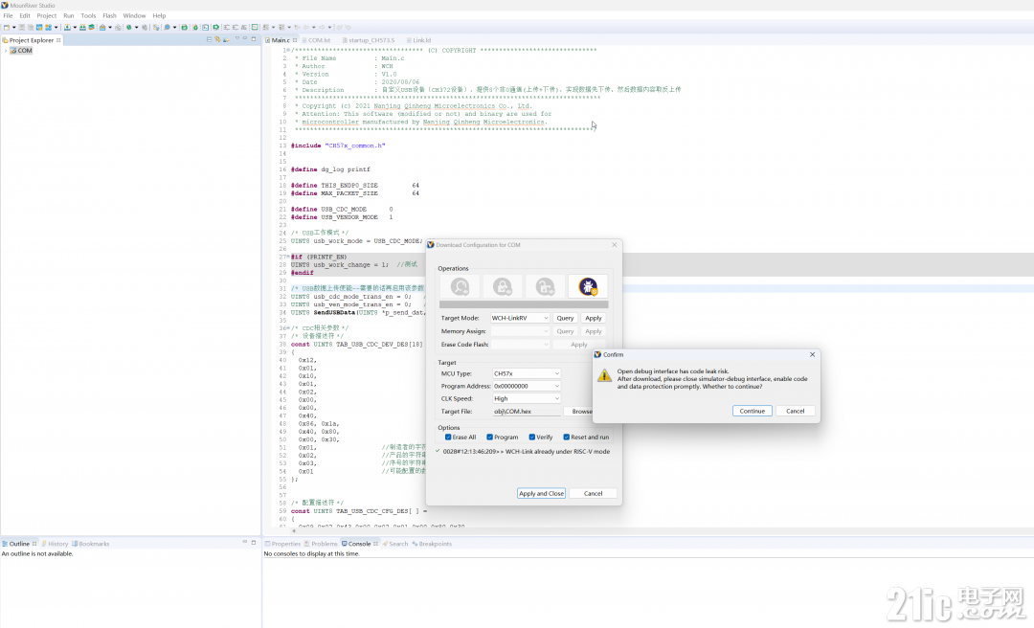Close the Confirm dialog with X

pyautogui.click(x=813, y=354)
